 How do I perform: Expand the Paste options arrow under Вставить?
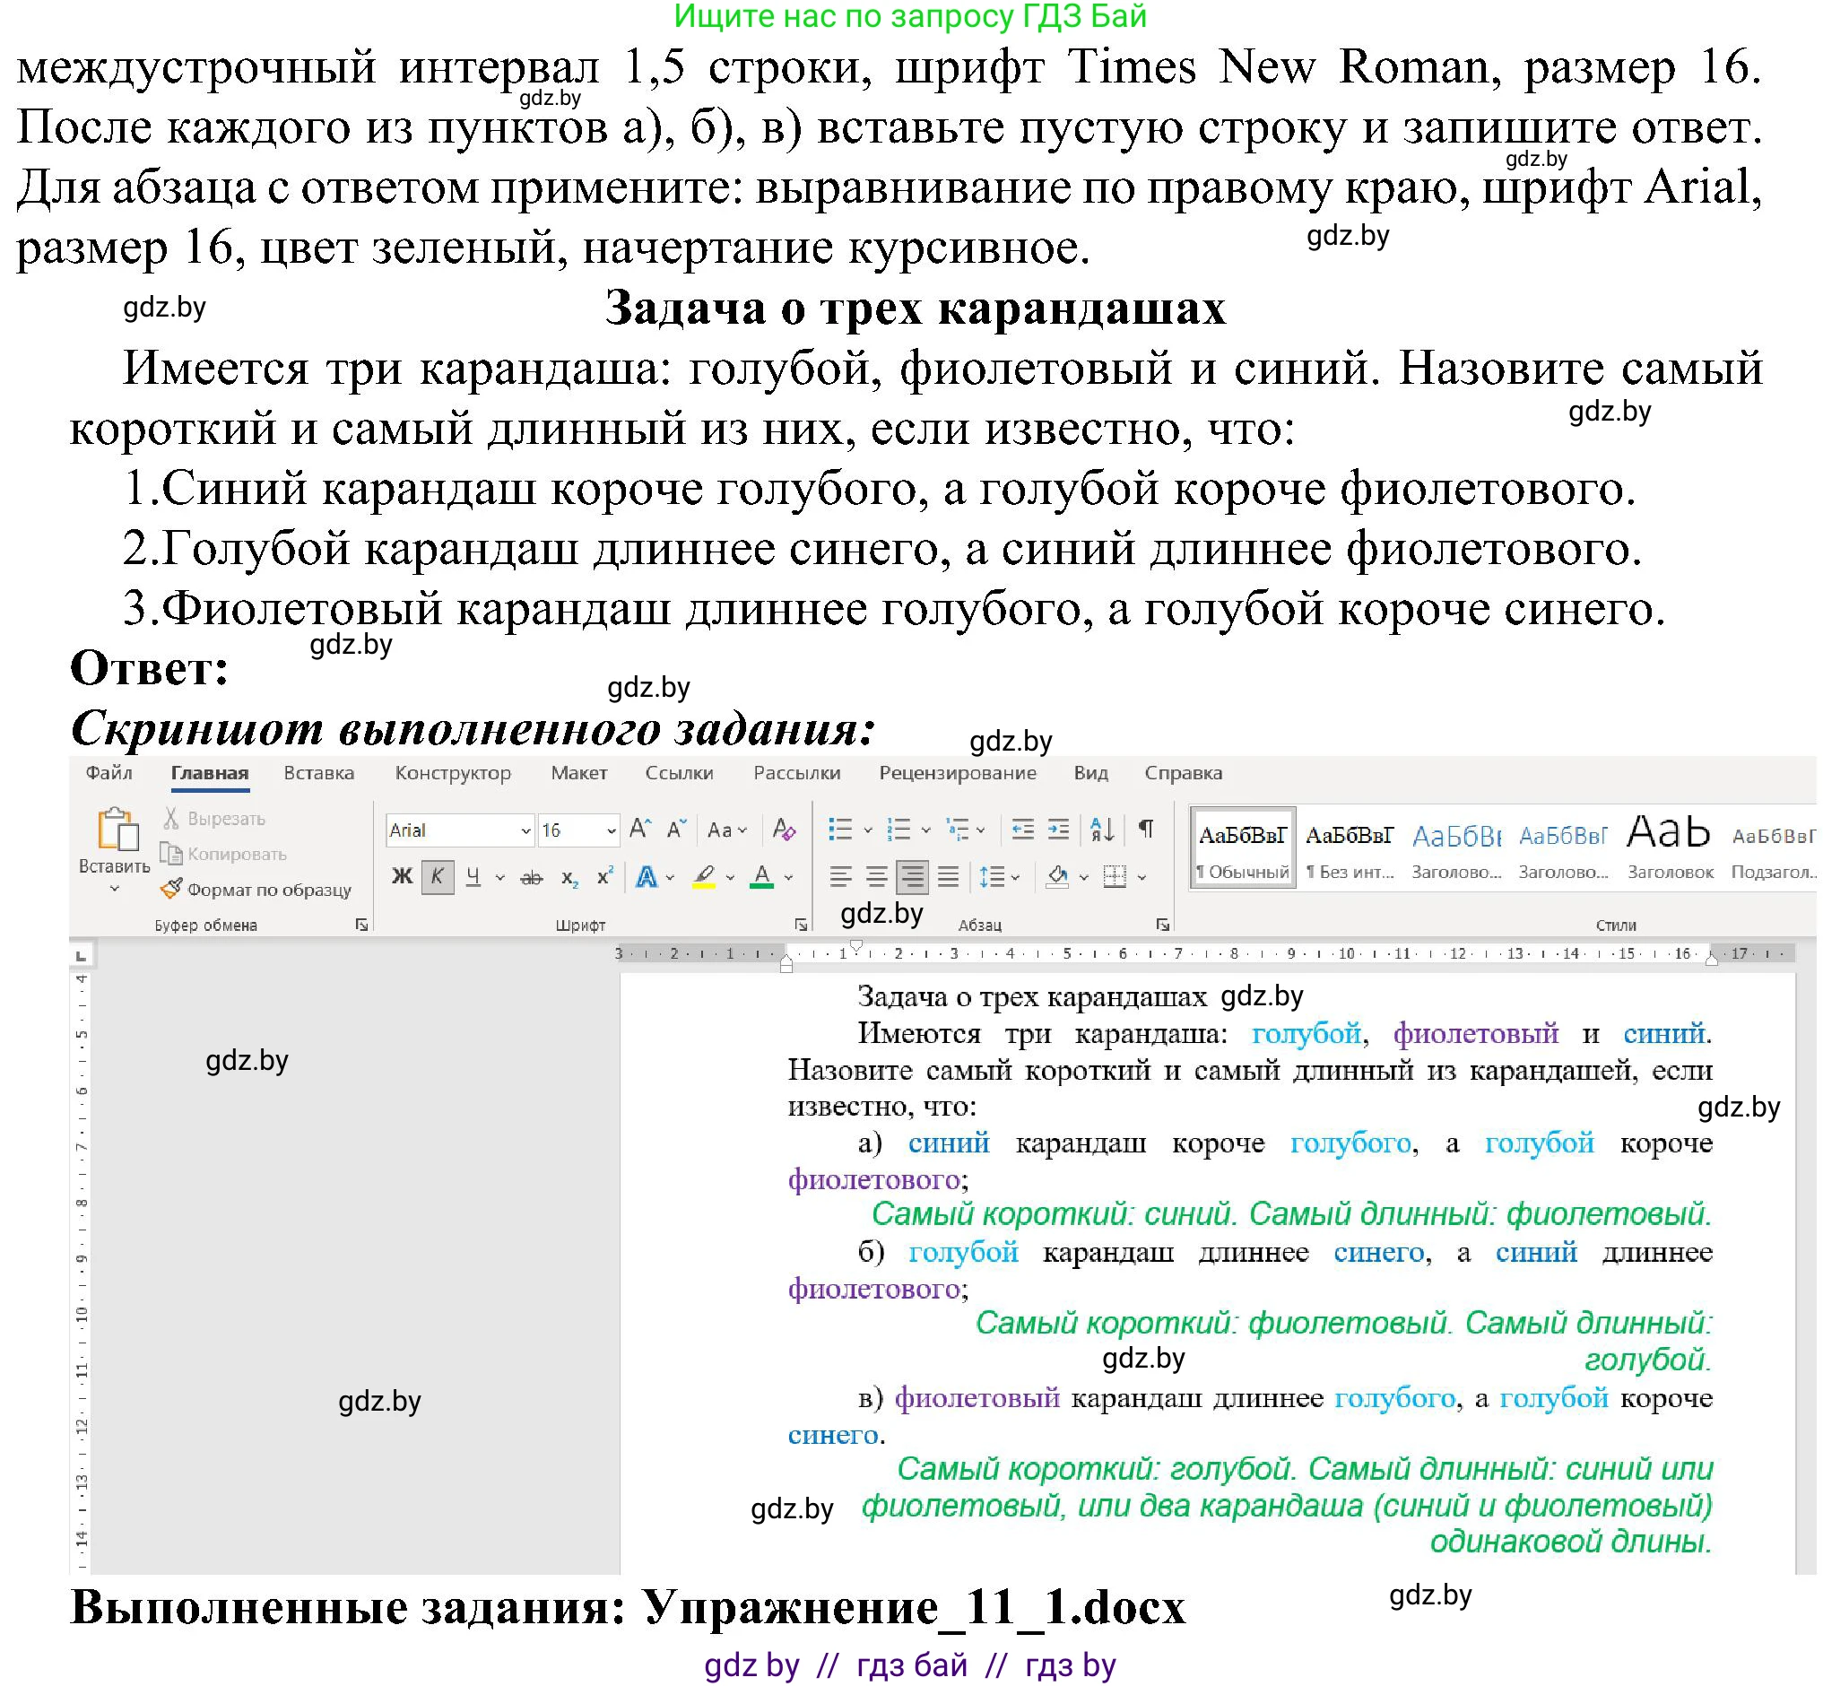click(114, 888)
